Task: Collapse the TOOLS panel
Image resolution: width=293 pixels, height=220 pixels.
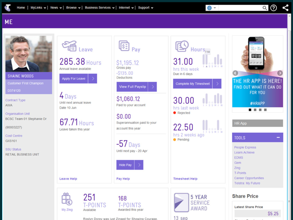Action: 278,137
